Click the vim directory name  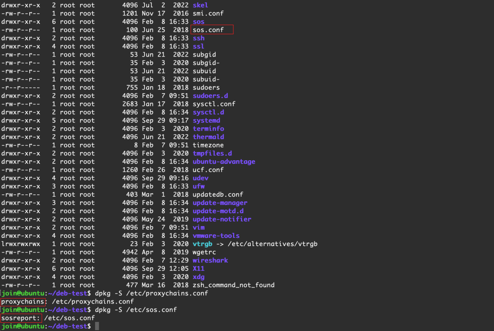coord(199,227)
